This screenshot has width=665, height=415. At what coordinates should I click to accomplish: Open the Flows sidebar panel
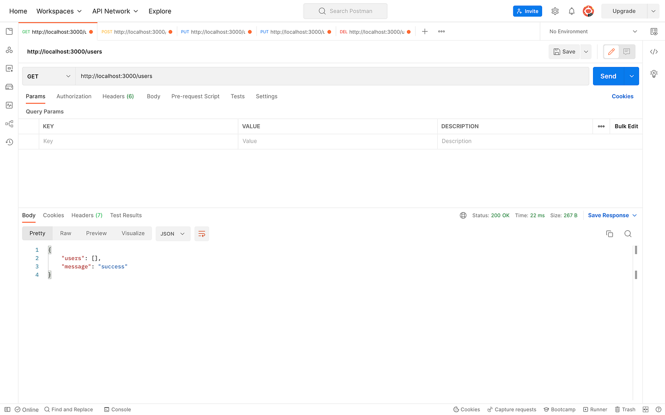(9, 124)
